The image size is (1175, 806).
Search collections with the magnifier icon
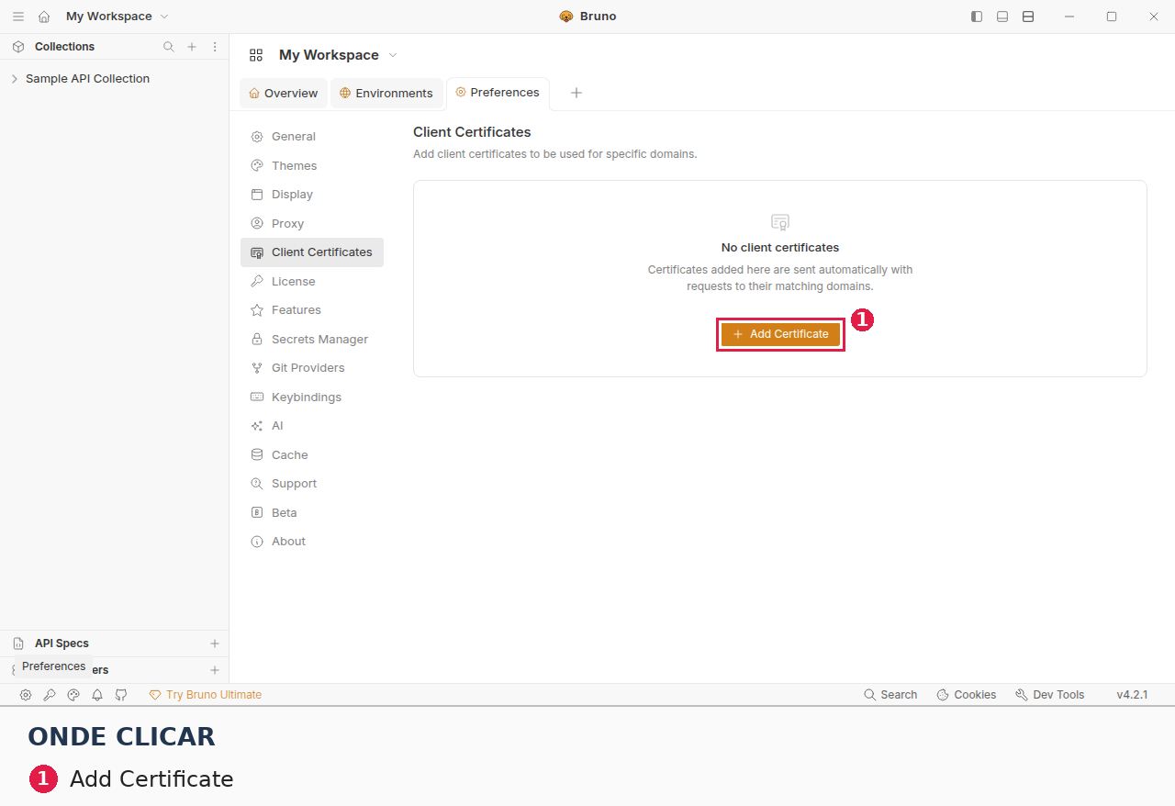click(168, 47)
